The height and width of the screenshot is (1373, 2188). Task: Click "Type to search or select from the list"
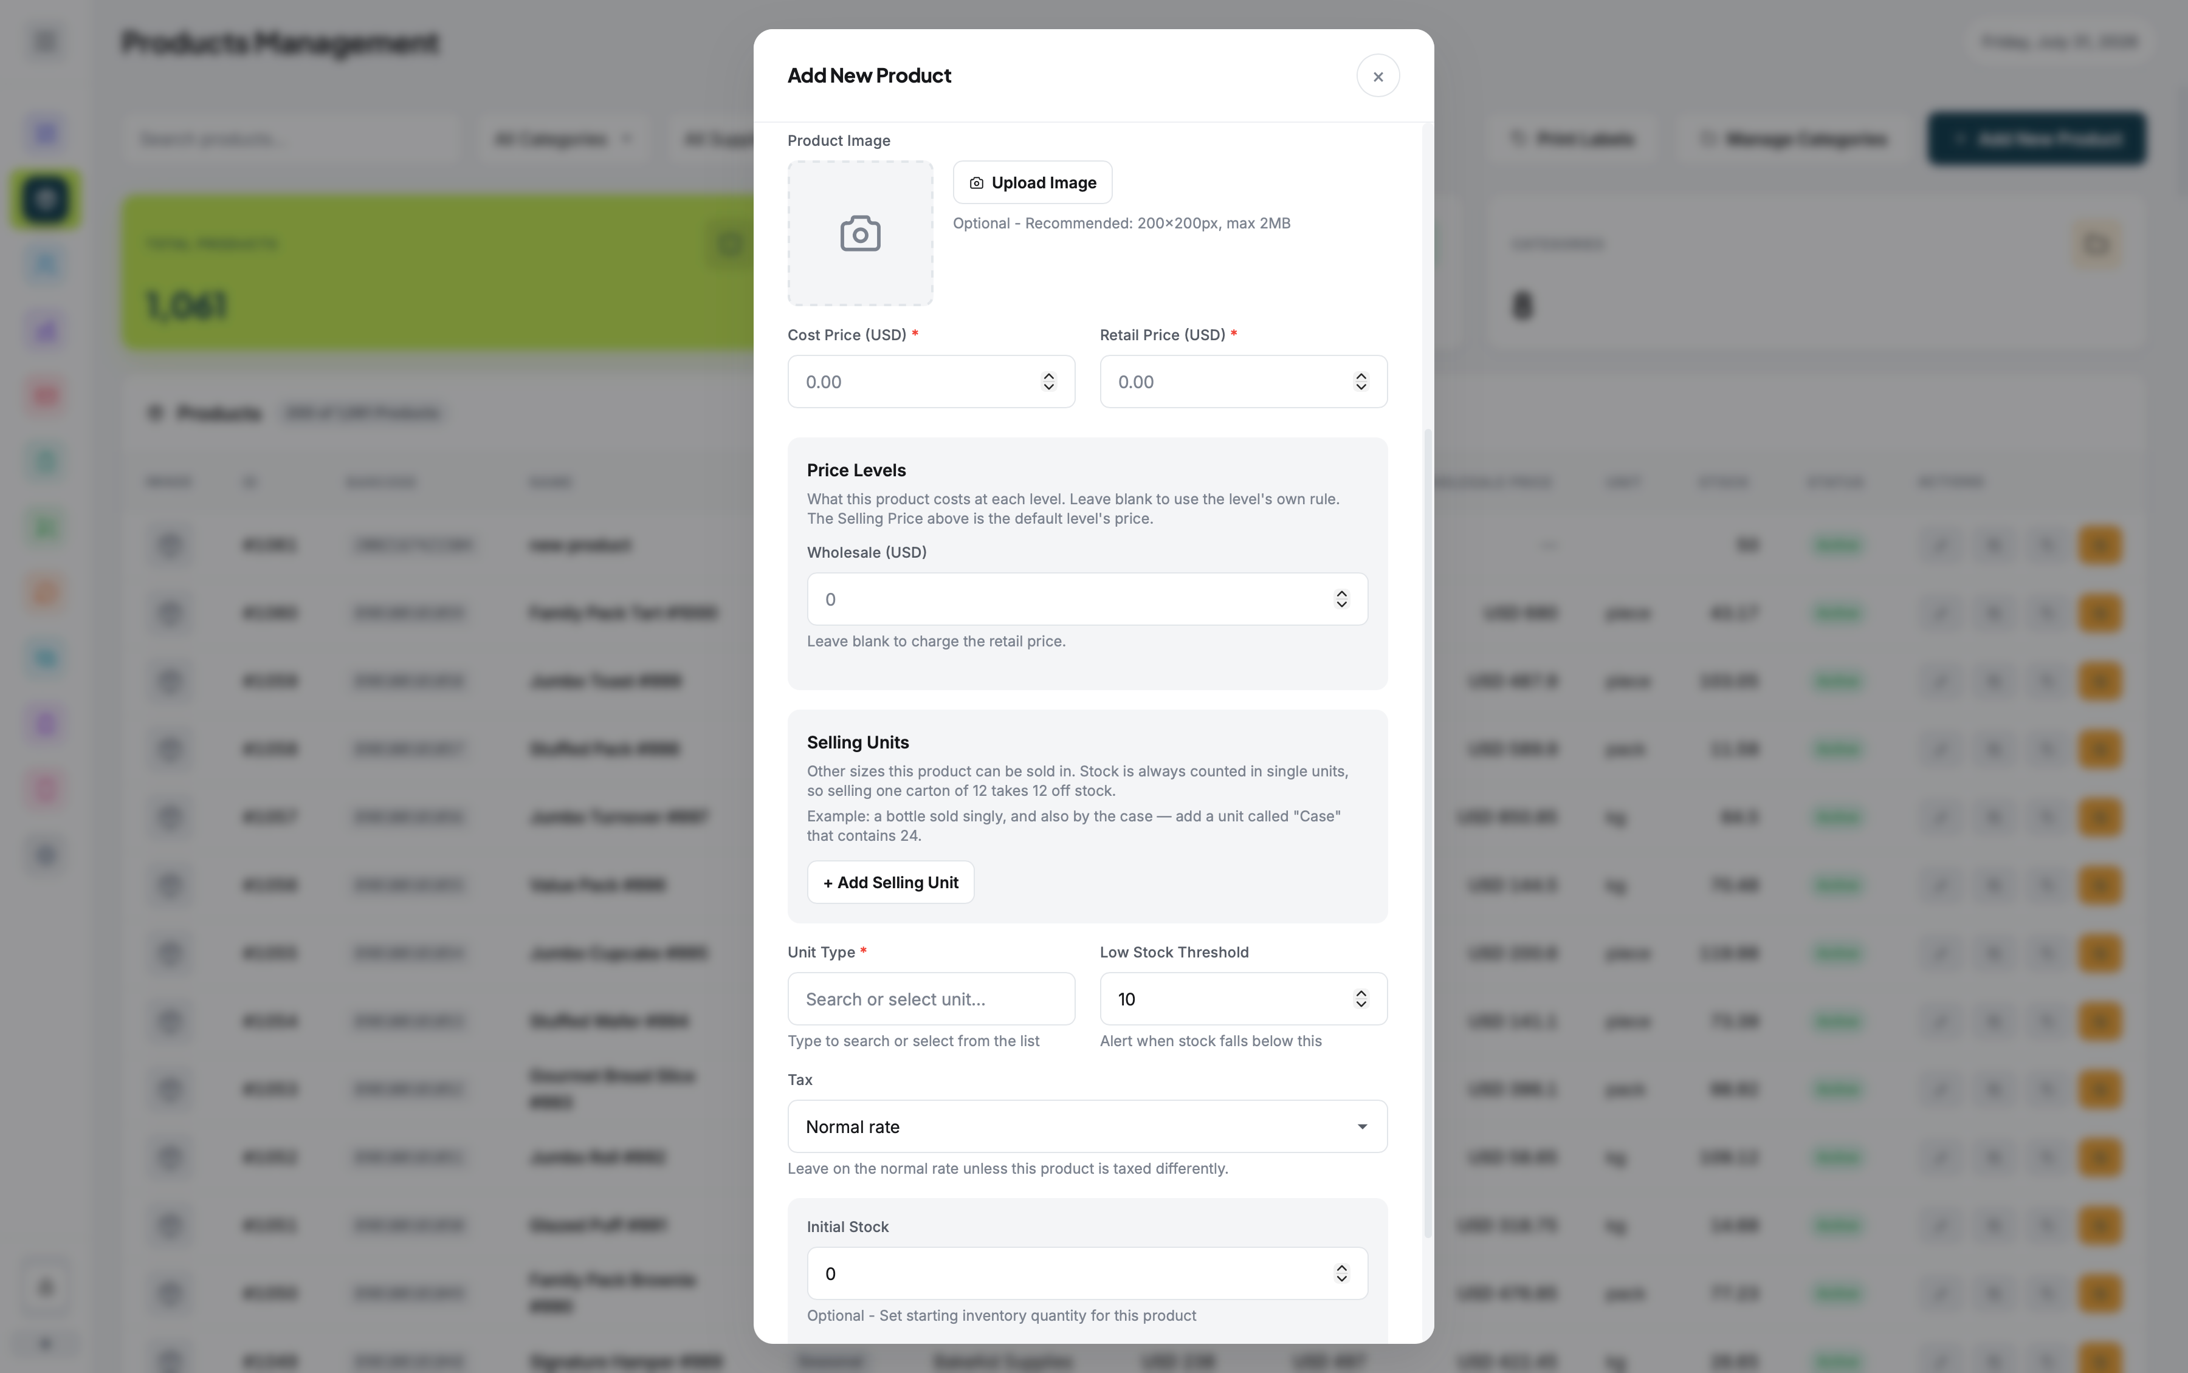pyautogui.click(x=913, y=1041)
